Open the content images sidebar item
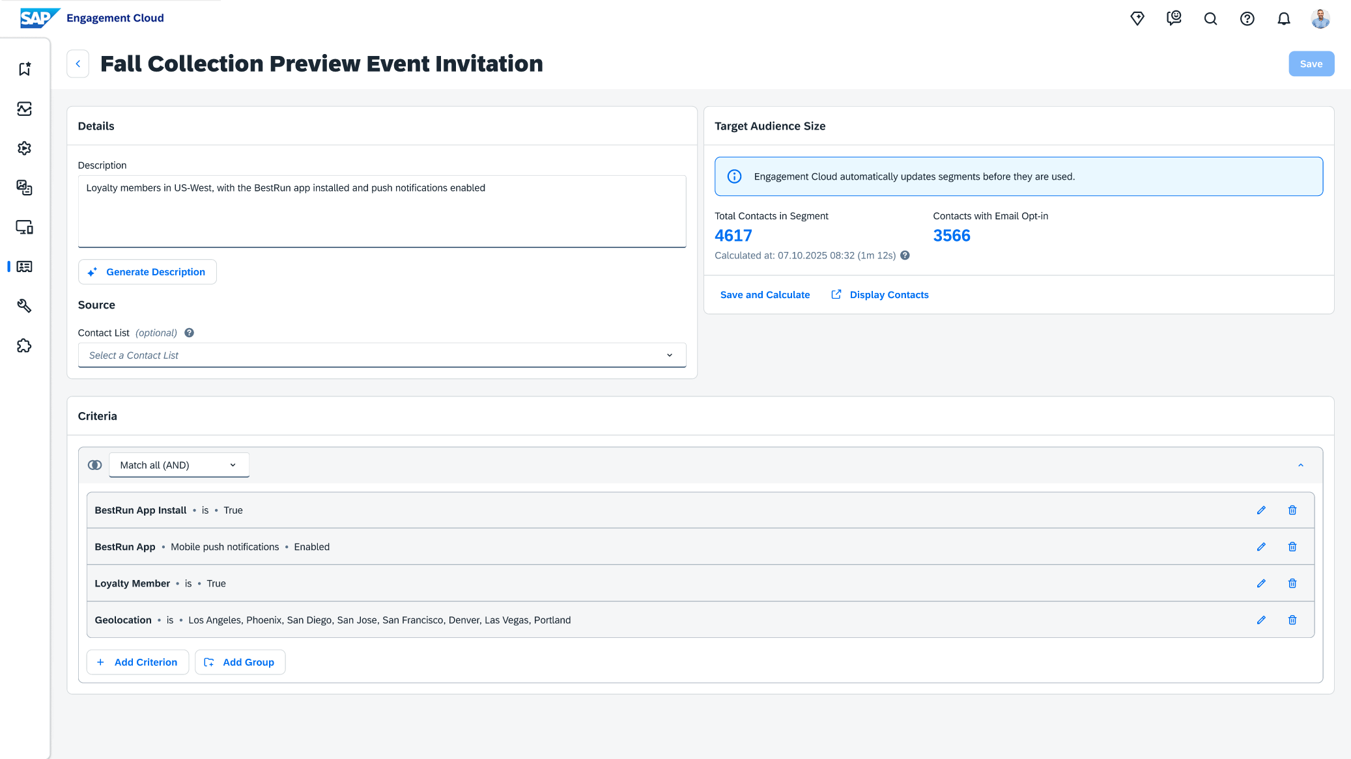The width and height of the screenshot is (1351, 759). coord(25,187)
